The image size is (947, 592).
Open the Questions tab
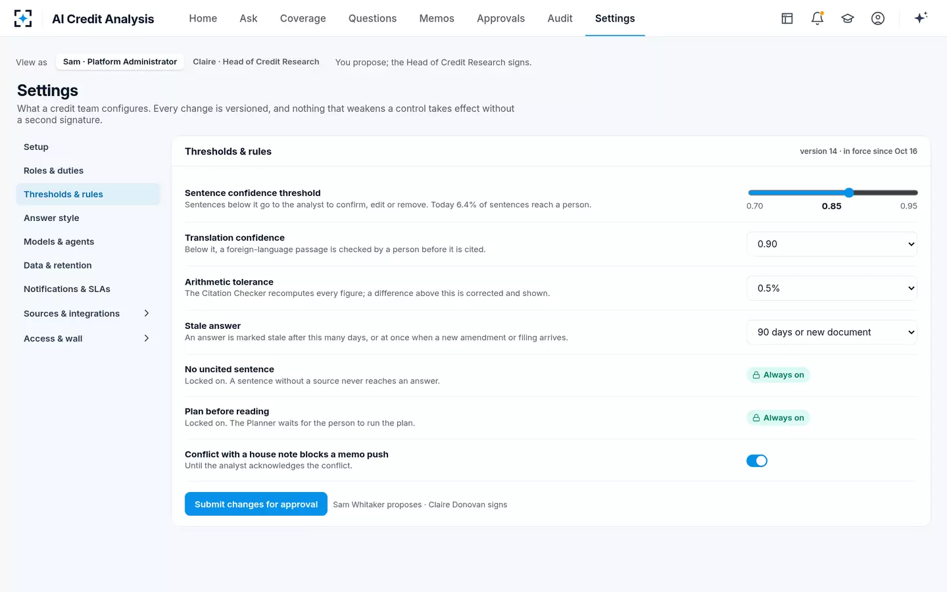point(373,18)
